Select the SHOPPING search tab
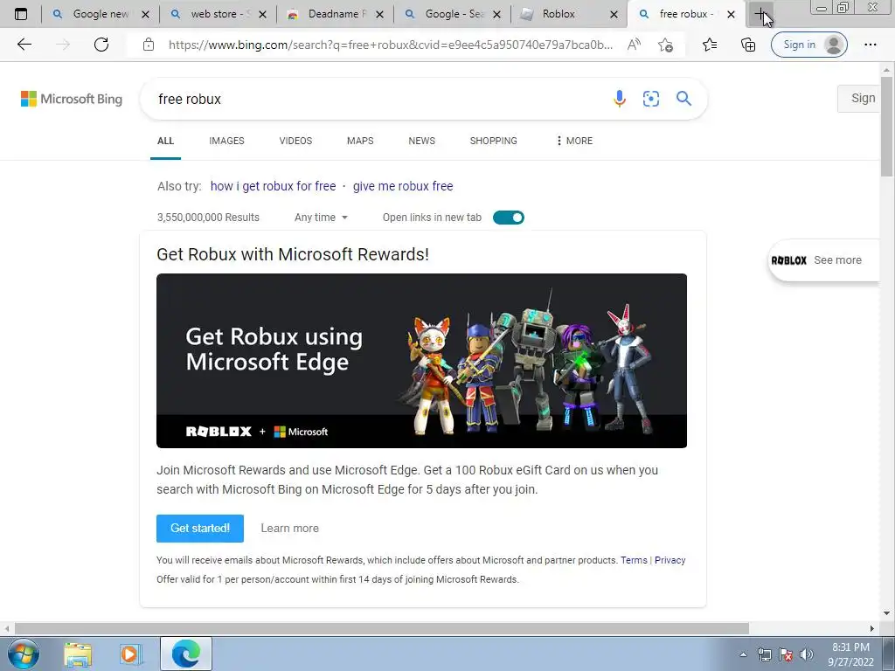 (x=494, y=141)
